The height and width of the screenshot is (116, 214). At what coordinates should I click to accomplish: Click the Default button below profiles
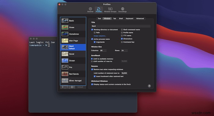point(80,87)
